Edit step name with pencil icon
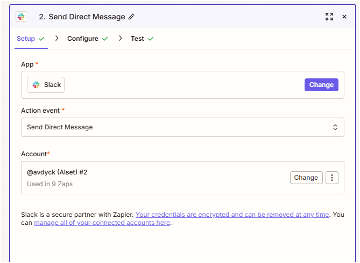Viewport: 360px width, 263px height. pyautogui.click(x=131, y=17)
